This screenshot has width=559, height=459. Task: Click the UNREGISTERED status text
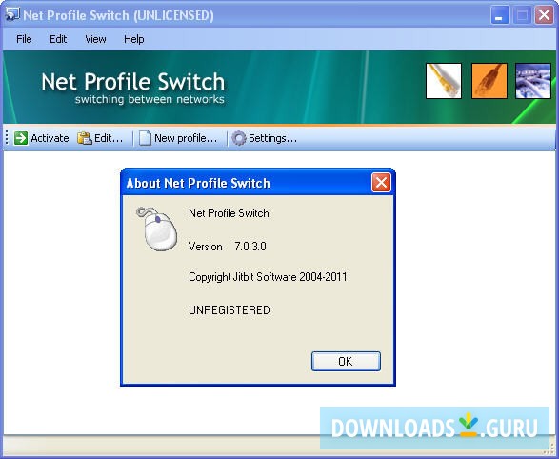(x=230, y=310)
